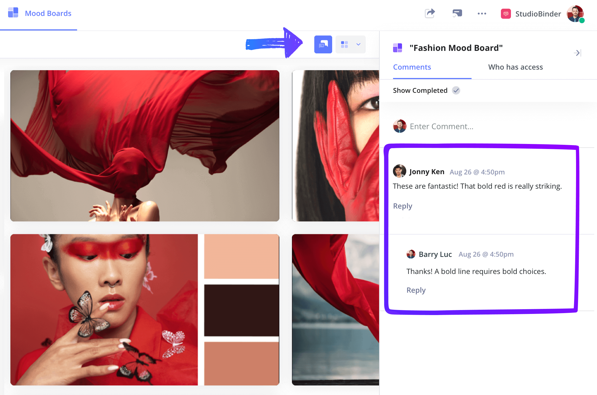Select the Comments tab
The image size is (597, 395).
click(x=412, y=67)
